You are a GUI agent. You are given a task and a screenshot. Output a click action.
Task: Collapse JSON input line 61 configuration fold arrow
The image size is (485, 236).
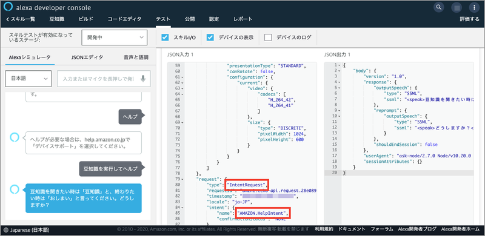click(182, 77)
